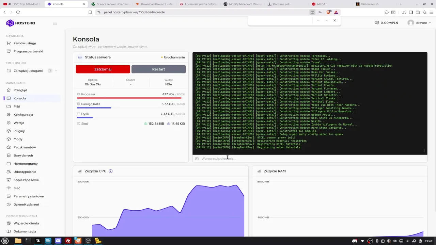
Task: Open the browser main menu
Action: (x=432, y=12)
